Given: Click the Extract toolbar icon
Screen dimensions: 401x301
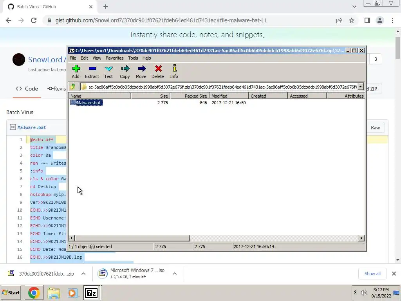Looking at the screenshot, I should point(92,71).
